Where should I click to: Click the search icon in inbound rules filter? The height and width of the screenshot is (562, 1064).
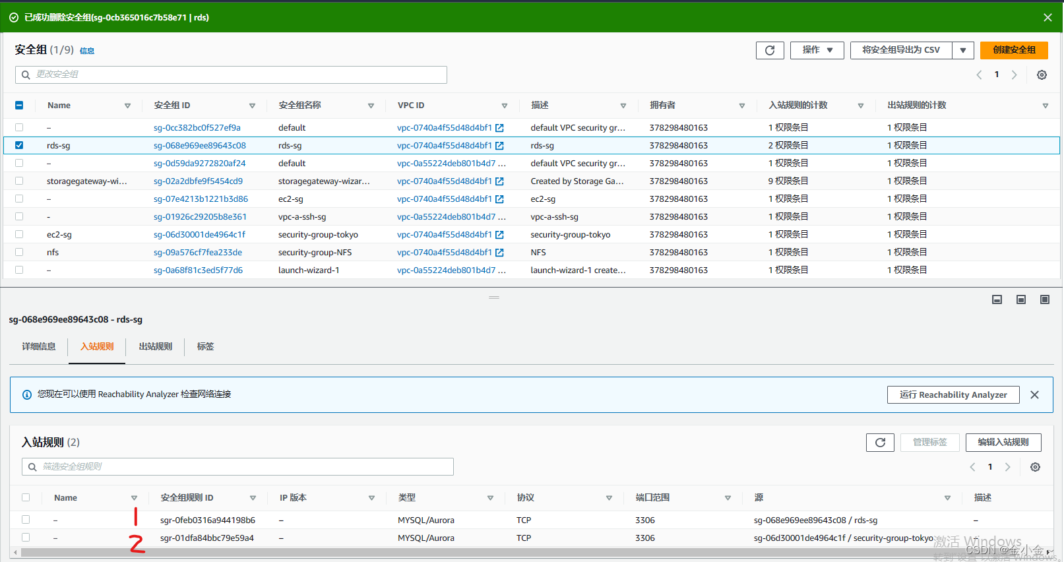click(32, 467)
